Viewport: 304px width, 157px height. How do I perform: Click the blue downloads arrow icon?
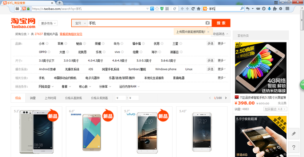click(x=269, y=9)
